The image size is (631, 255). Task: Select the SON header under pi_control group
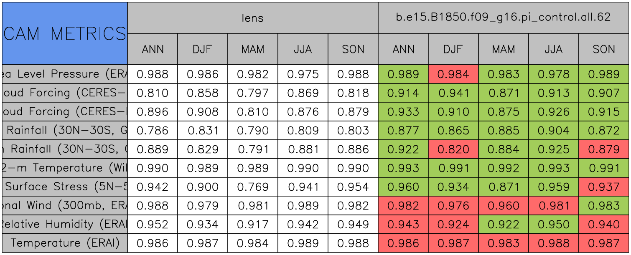pyautogui.click(x=603, y=49)
